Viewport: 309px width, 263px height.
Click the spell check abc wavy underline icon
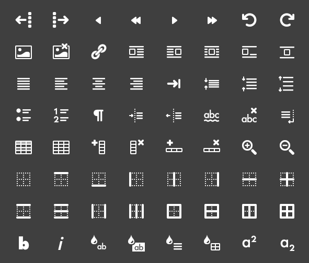click(x=211, y=117)
